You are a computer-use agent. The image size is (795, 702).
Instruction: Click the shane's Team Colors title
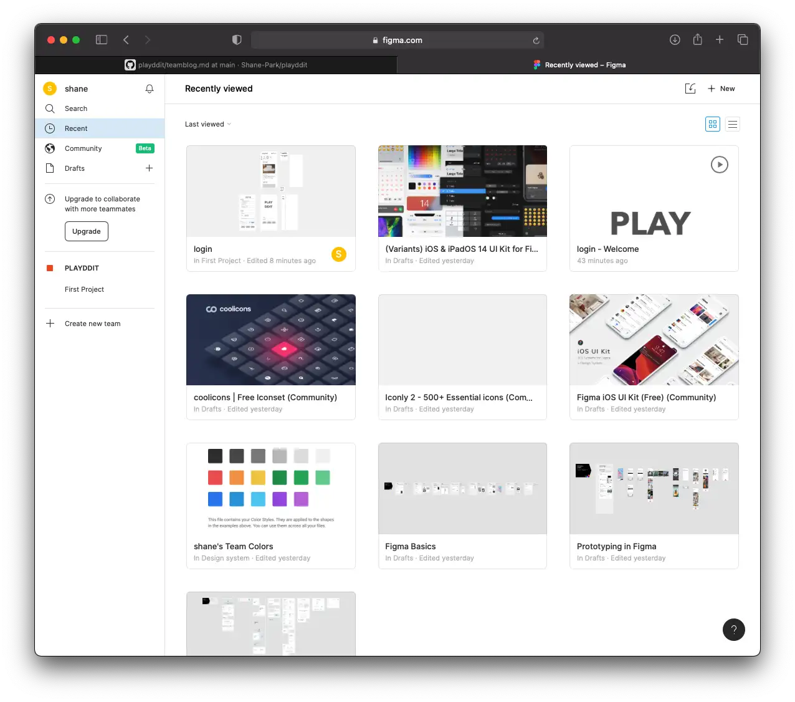coord(233,547)
